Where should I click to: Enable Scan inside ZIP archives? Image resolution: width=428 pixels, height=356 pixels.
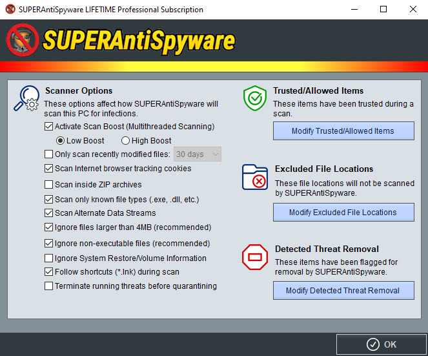[48, 184]
